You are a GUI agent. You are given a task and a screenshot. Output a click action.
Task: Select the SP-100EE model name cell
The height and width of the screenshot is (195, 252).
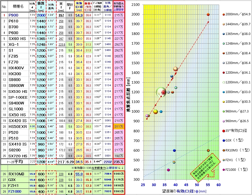click(18, 97)
